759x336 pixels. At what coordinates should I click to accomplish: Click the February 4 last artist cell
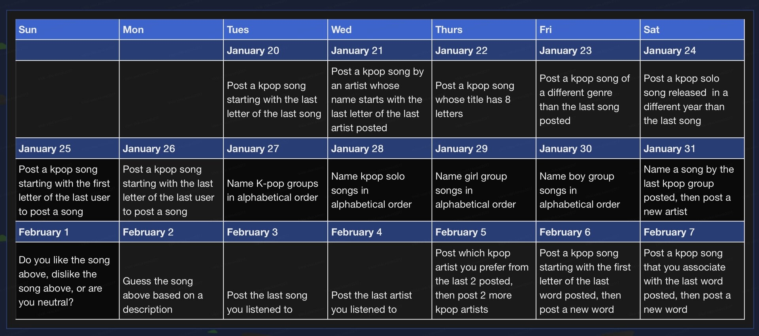point(379,281)
